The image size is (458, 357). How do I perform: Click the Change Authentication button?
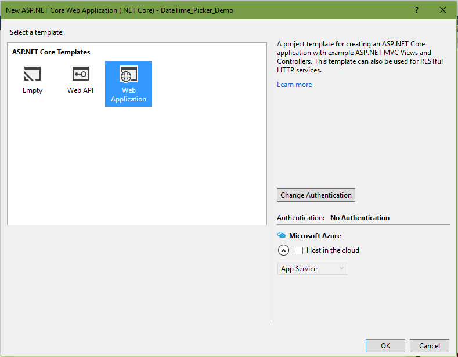pos(316,195)
